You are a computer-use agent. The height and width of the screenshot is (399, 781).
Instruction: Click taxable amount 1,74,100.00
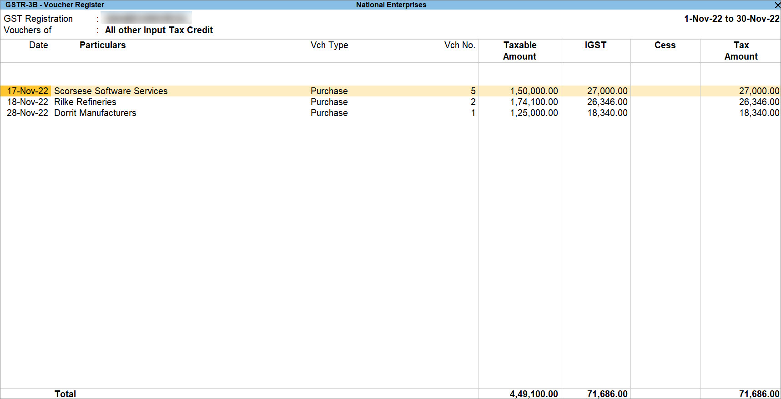[x=534, y=102]
